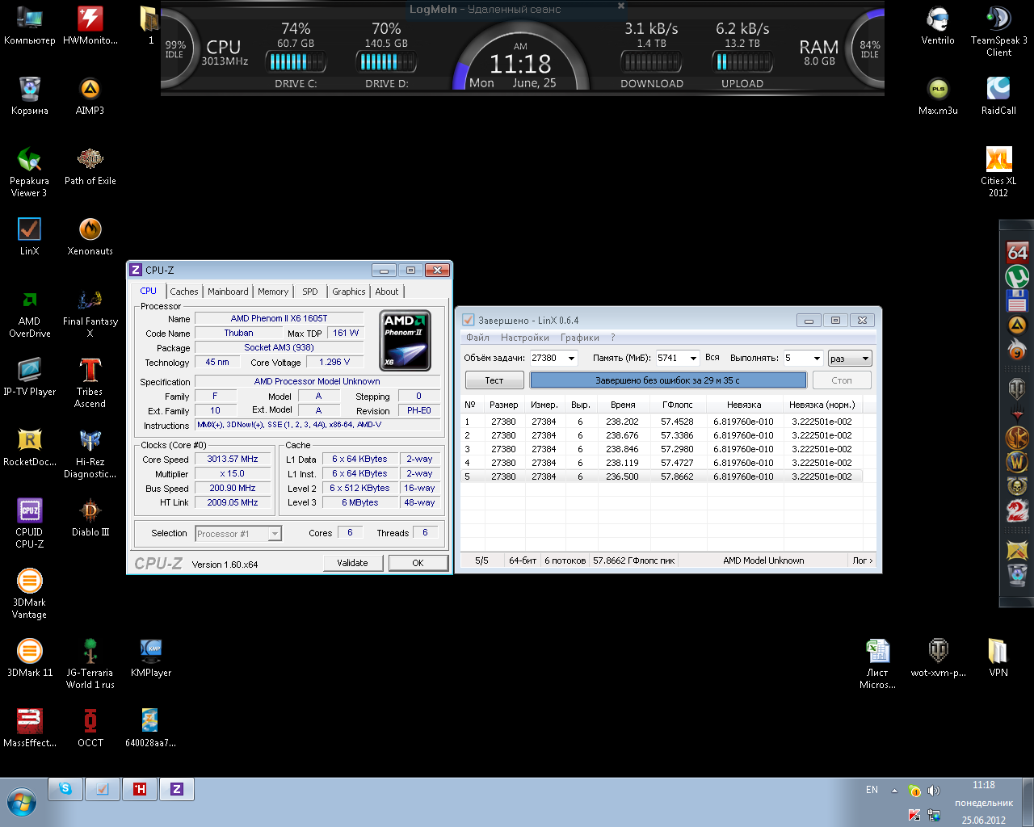Image resolution: width=1034 pixels, height=827 pixels.
Task: Click the OK button in CPU-Z
Action: [x=418, y=563]
